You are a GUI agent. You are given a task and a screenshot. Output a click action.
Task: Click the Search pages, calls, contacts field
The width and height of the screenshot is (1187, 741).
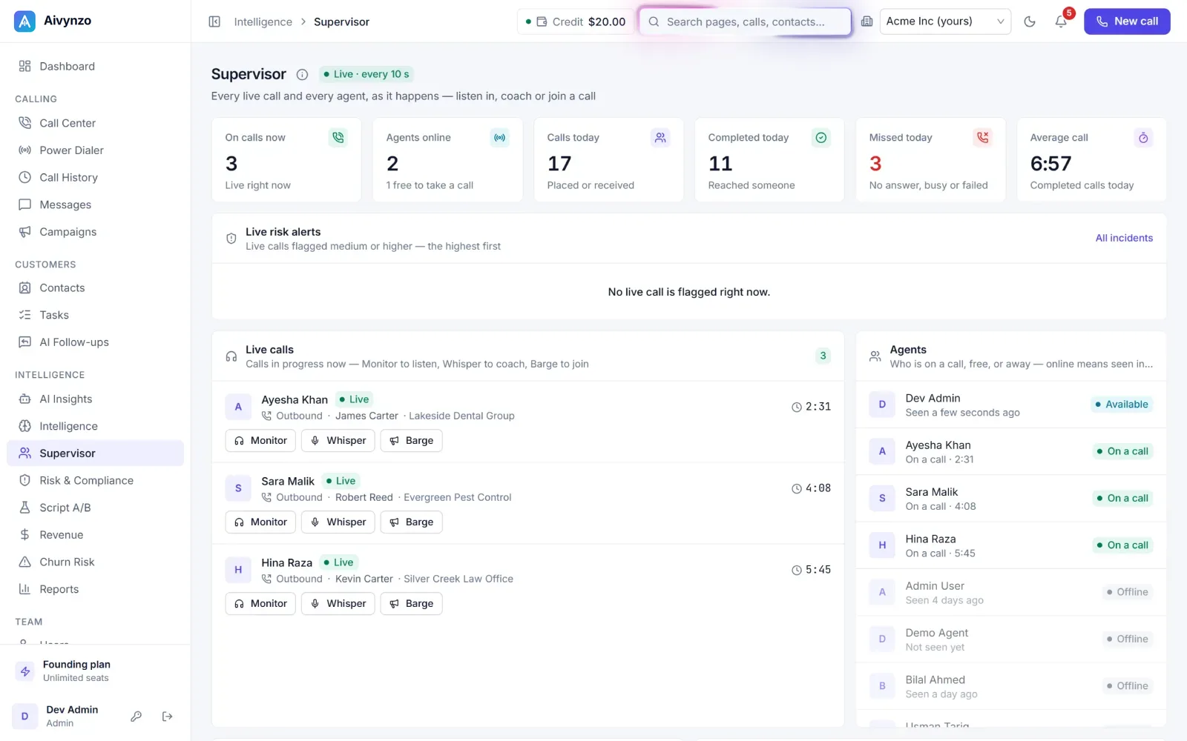click(746, 21)
